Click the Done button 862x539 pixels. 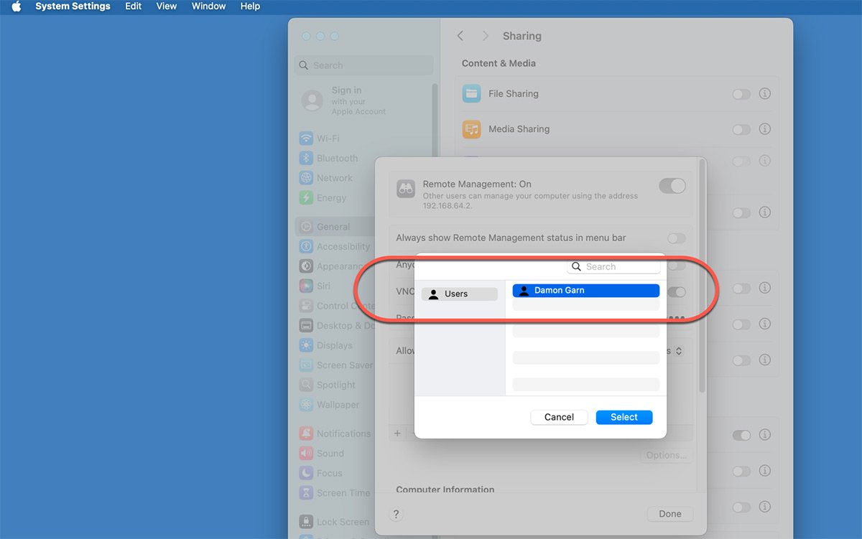[x=669, y=514]
